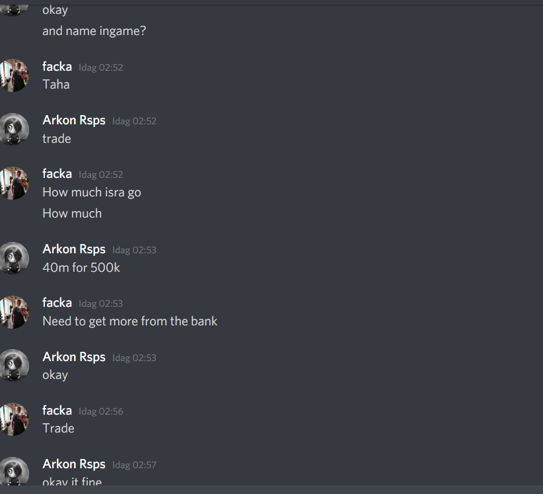The height and width of the screenshot is (494, 543).
Task: Select the 'How much isra go' message
Action: [x=92, y=192]
